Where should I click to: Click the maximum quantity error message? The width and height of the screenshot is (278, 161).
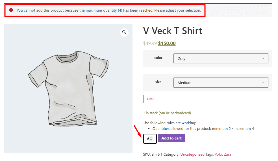109,10
